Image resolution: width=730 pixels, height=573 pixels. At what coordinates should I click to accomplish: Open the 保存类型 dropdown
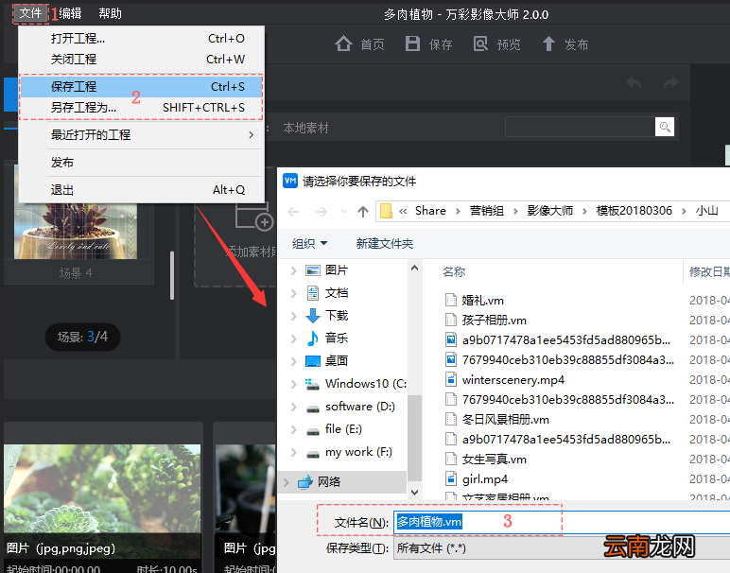click(x=562, y=548)
